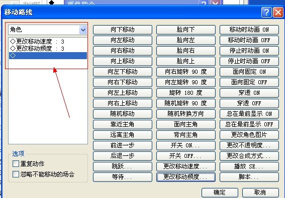Image resolution: width=285 pixels, height=198 pixels.
Task: Open the 播放 SE... dialog
Action: (249, 166)
